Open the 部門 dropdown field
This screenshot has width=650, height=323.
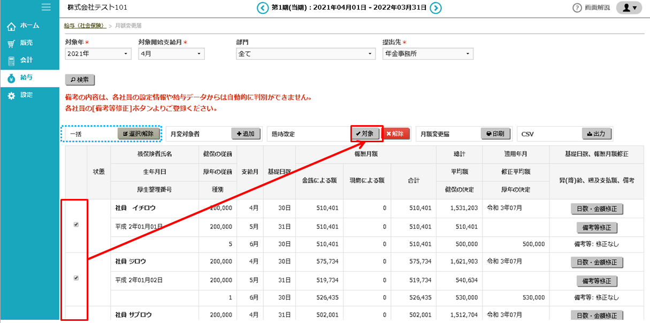(305, 54)
